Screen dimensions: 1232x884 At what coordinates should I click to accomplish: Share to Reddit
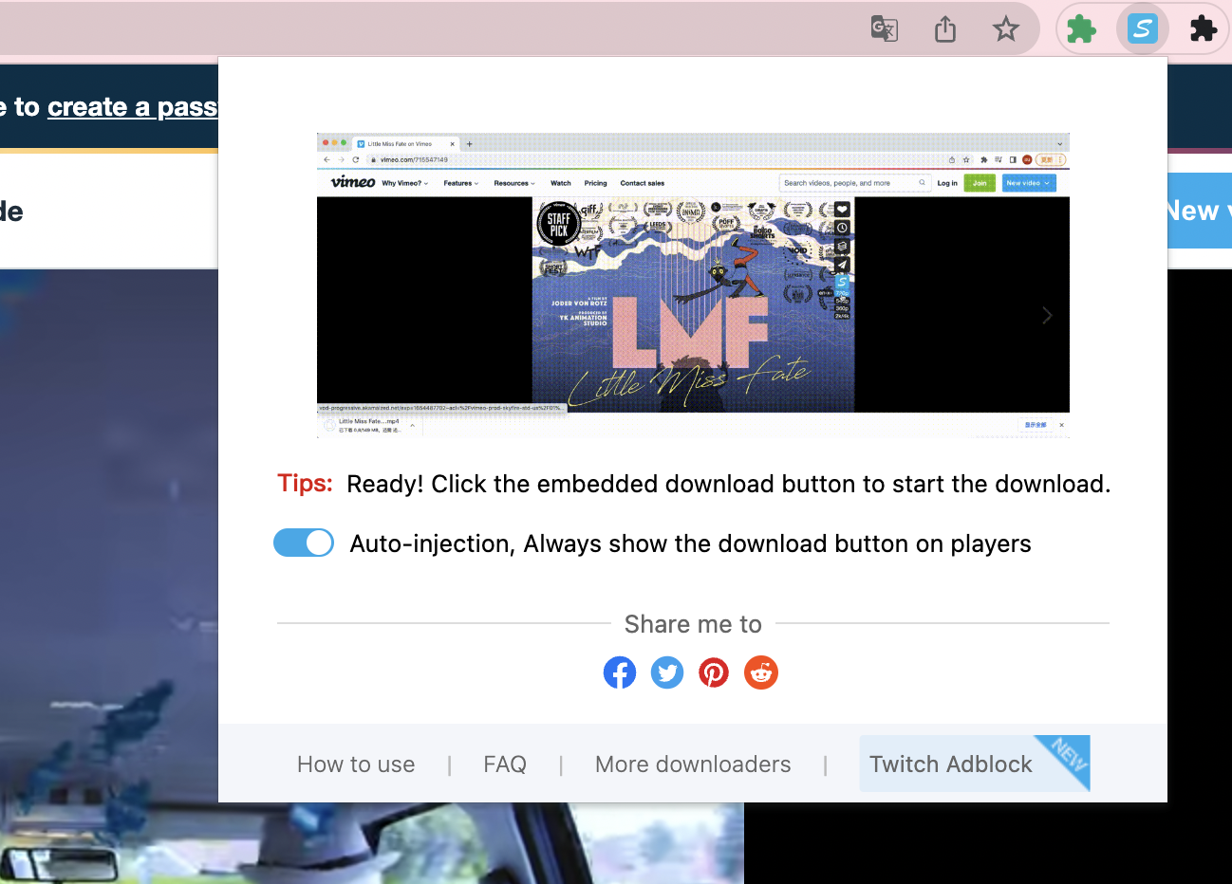pos(761,672)
